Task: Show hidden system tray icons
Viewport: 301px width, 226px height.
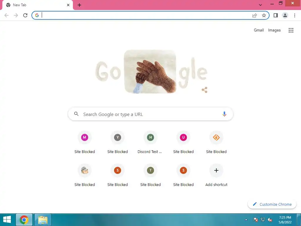Action: [246, 220]
